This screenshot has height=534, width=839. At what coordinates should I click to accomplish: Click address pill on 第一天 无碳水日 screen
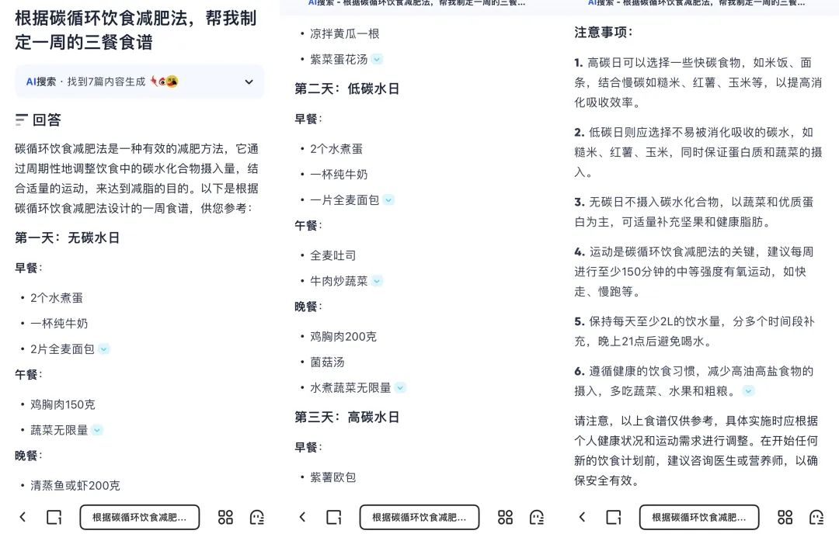[140, 517]
